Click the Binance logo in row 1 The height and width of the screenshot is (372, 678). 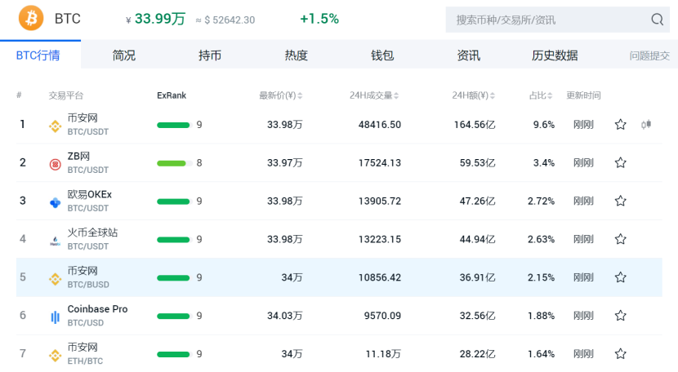pyautogui.click(x=56, y=125)
